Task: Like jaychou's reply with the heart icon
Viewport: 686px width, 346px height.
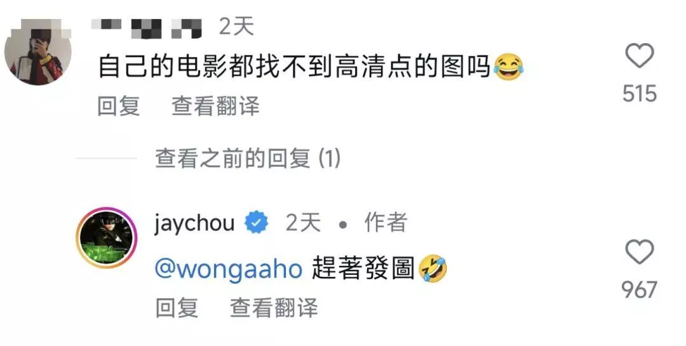Action: (x=639, y=252)
